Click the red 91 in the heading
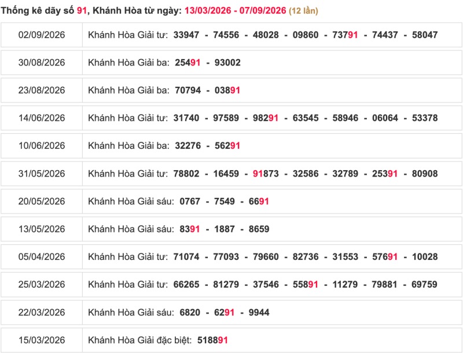This screenshot has height=353, width=463. pyautogui.click(x=82, y=10)
